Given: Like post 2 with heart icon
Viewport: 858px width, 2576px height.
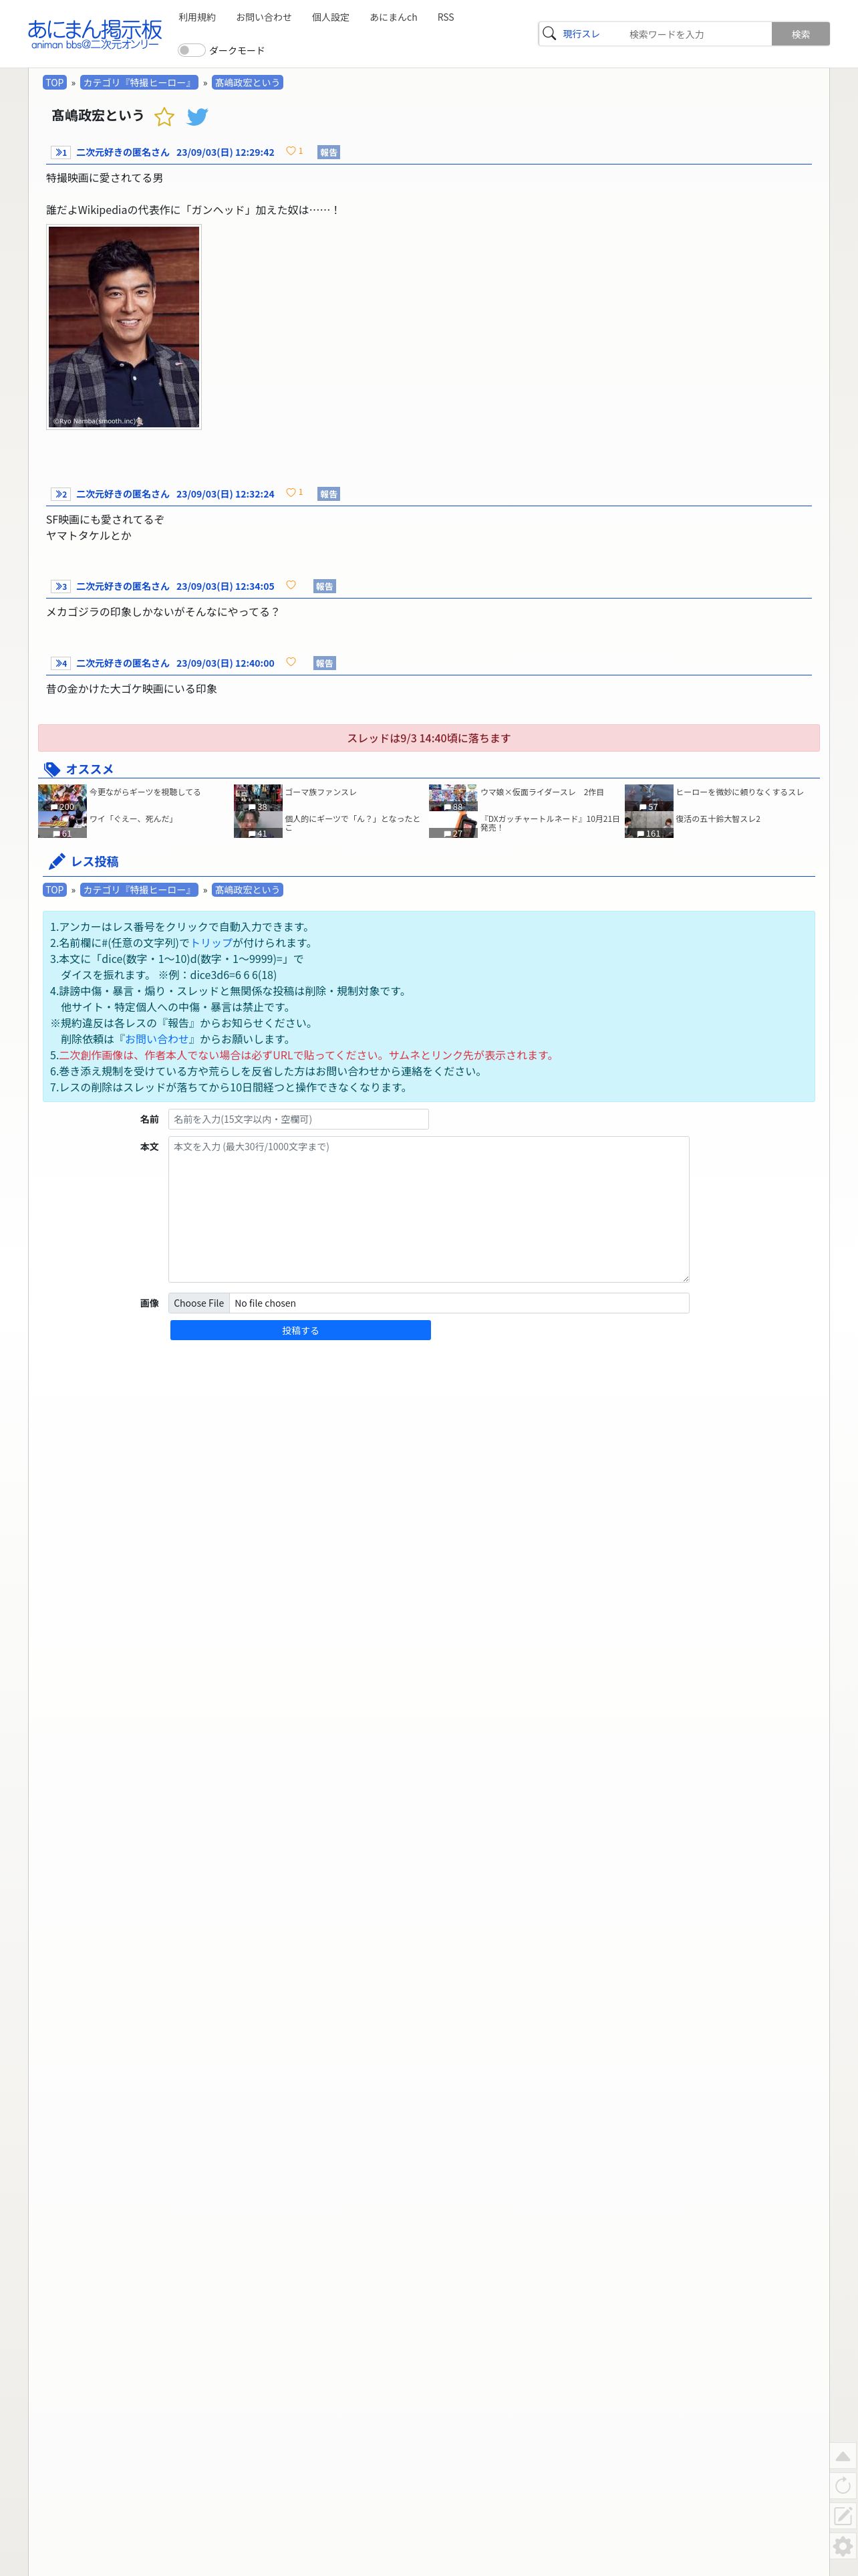Looking at the screenshot, I should pyautogui.click(x=291, y=493).
